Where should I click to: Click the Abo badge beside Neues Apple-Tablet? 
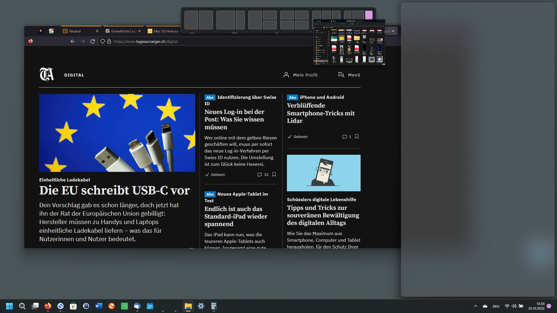point(210,194)
